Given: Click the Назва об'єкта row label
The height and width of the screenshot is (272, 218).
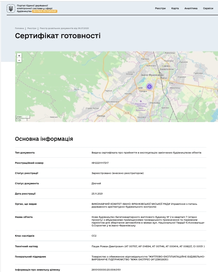Looking at the screenshot, I should (24, 217).
